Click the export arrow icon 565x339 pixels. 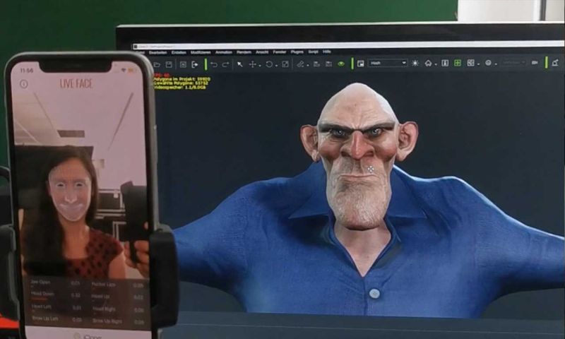tap(195, 64)
